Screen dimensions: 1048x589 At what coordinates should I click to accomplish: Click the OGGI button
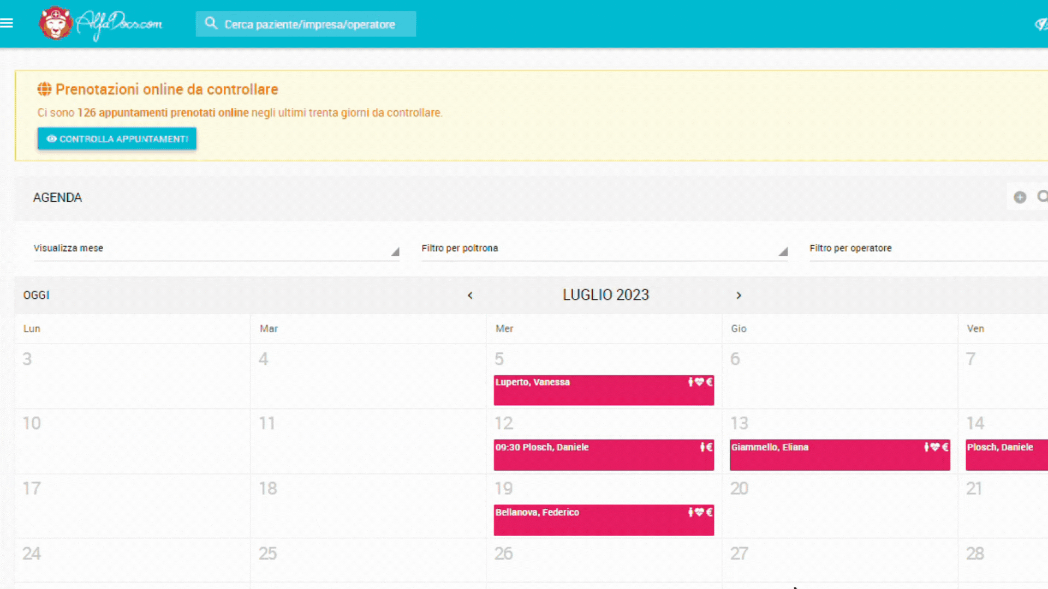[36, 295]
